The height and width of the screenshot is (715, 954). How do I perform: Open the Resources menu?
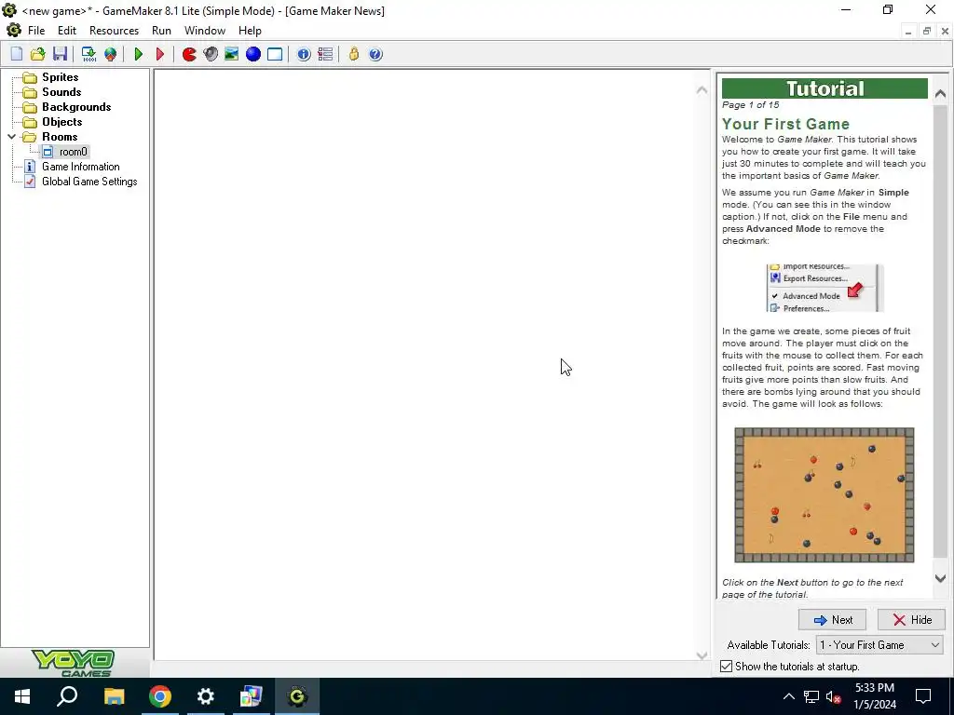[114, 31]
